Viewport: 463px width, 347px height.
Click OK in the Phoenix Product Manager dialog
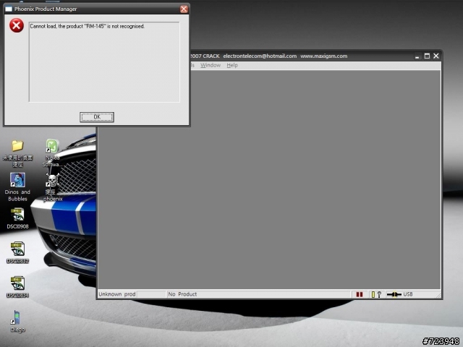click(x=97, y=117)
